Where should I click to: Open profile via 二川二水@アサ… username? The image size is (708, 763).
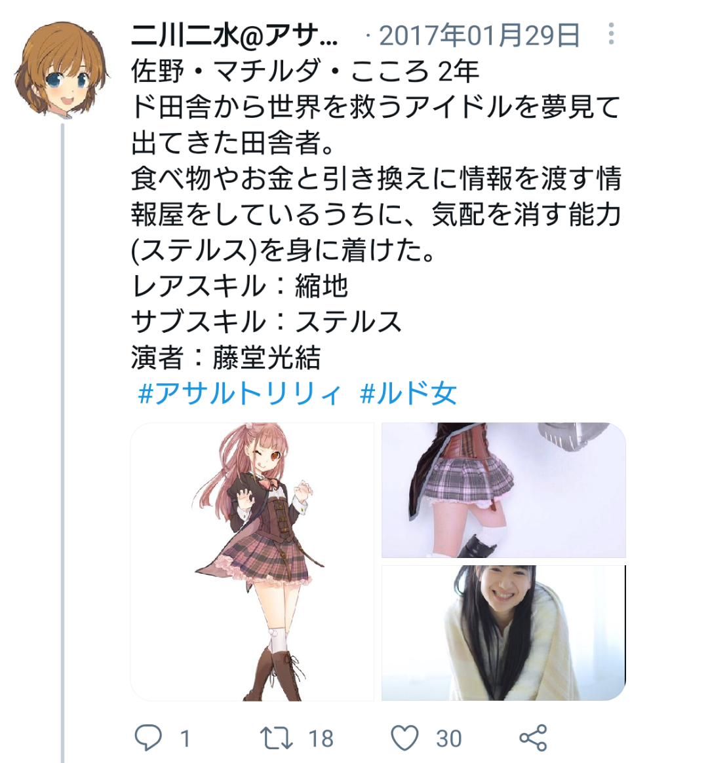[234, 35]
